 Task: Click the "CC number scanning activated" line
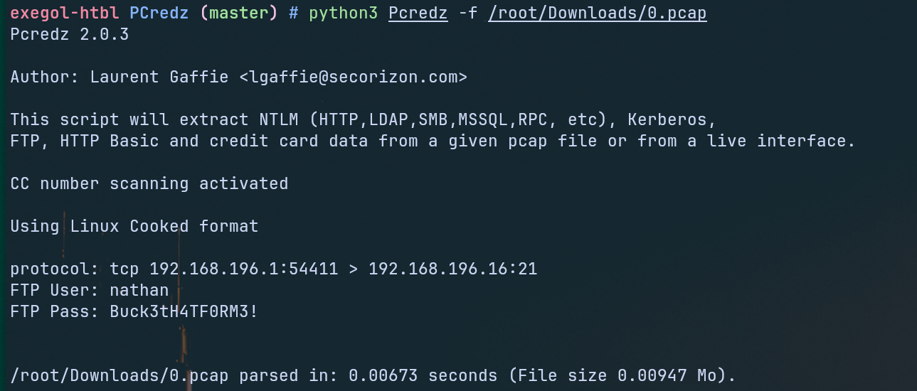coord(149,183)
